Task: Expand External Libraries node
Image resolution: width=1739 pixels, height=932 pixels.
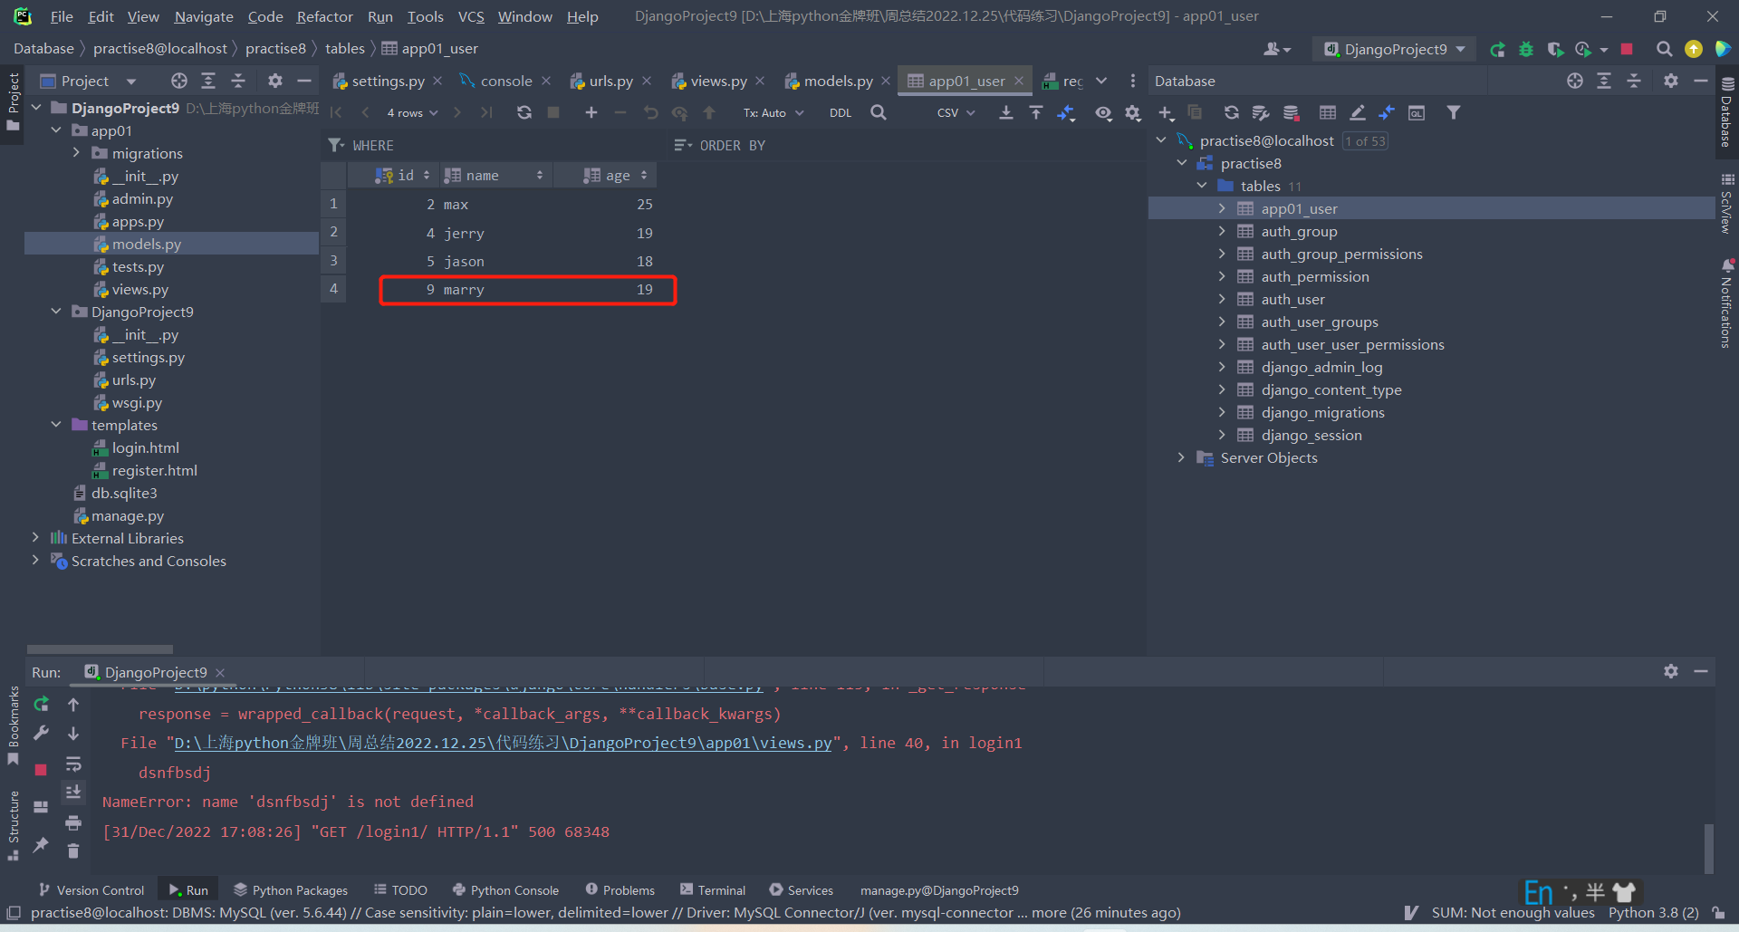Action: [x=35, y=538]
